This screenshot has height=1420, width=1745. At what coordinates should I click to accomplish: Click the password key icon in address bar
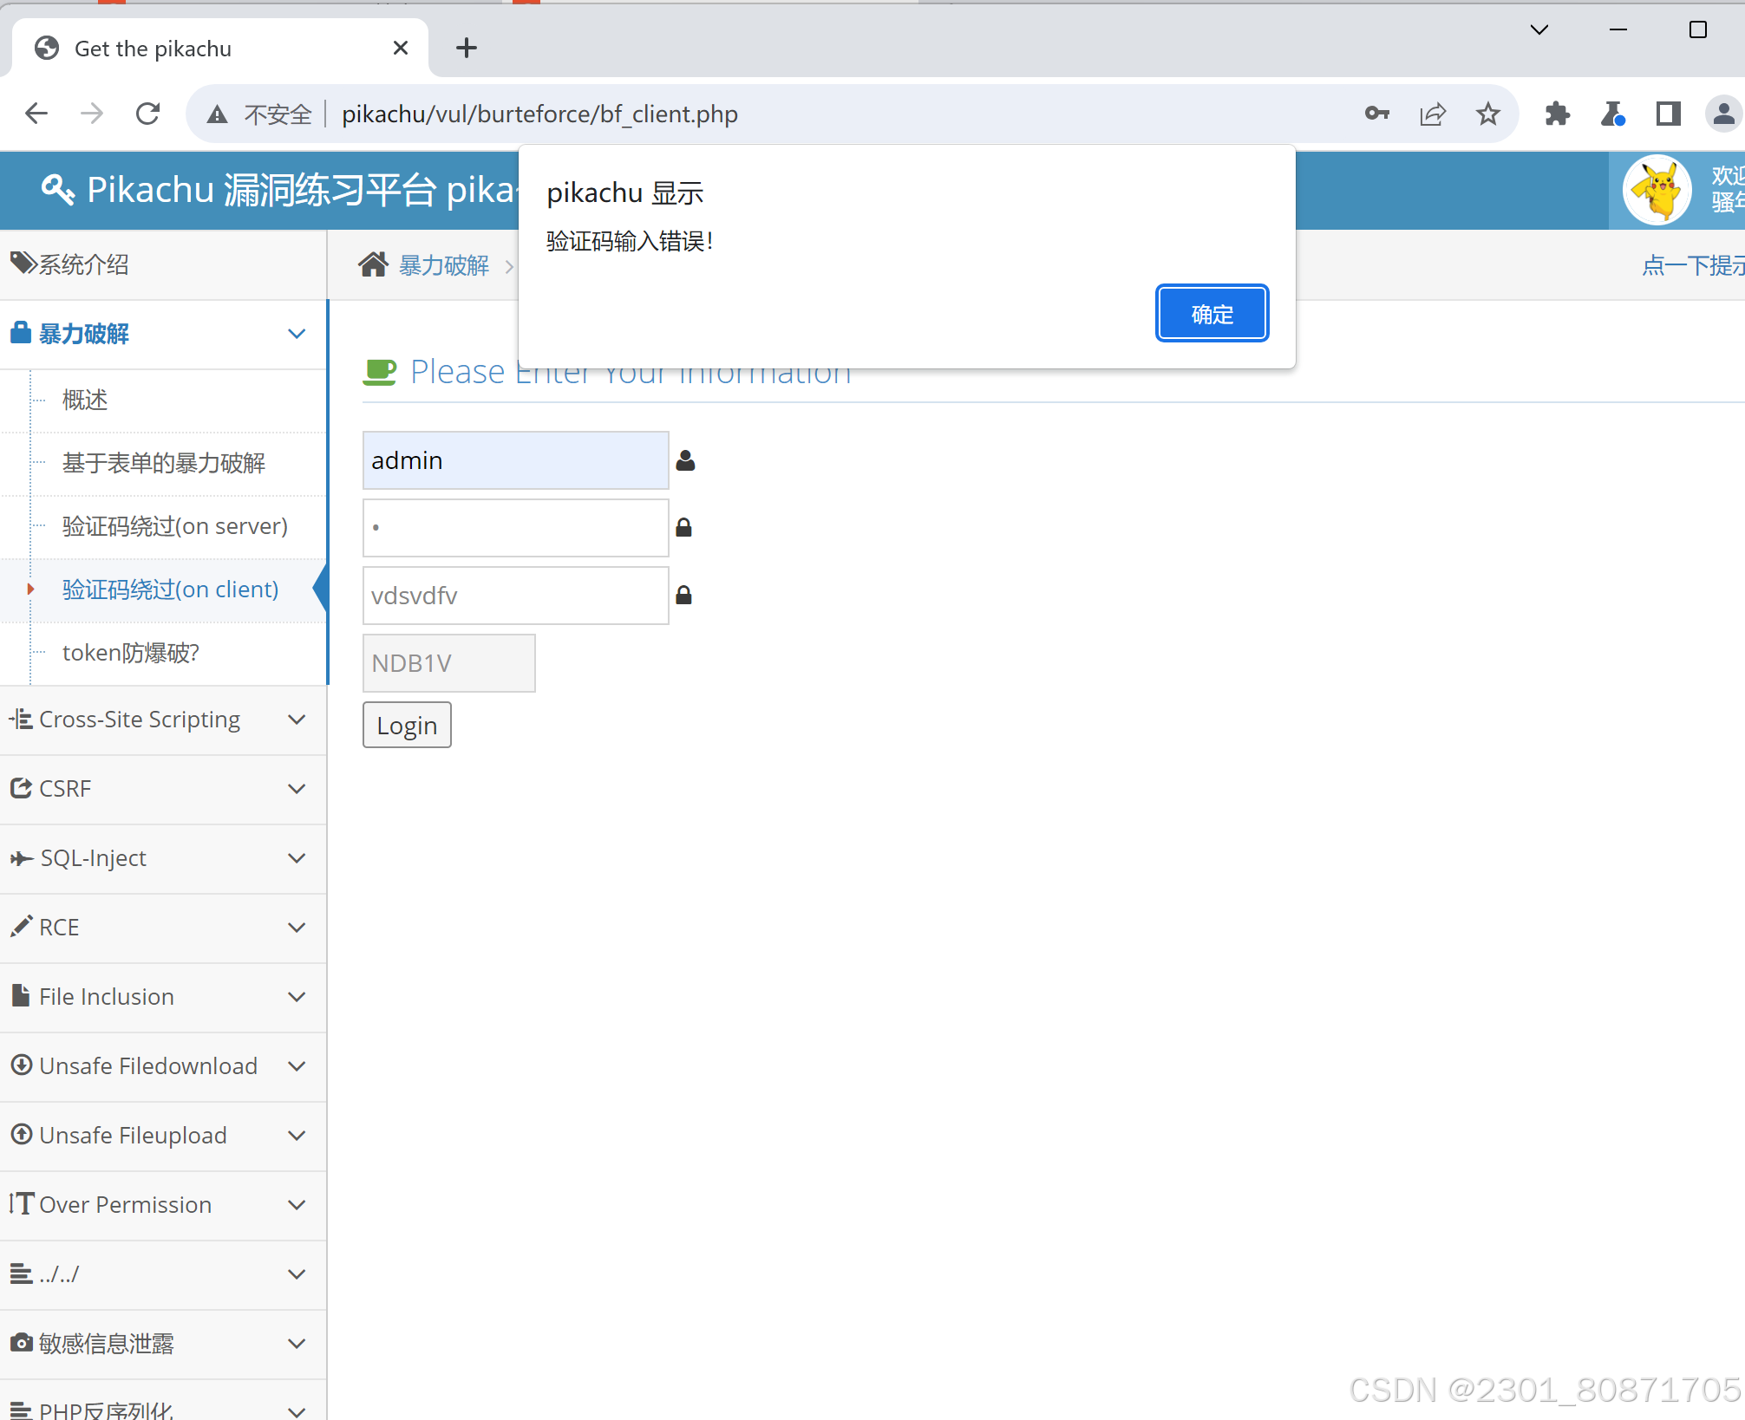(x=1376, y=114)
